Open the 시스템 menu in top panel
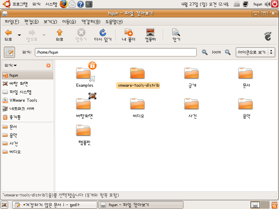This screenshot has width=279, height=209. [x=51, y=4]
